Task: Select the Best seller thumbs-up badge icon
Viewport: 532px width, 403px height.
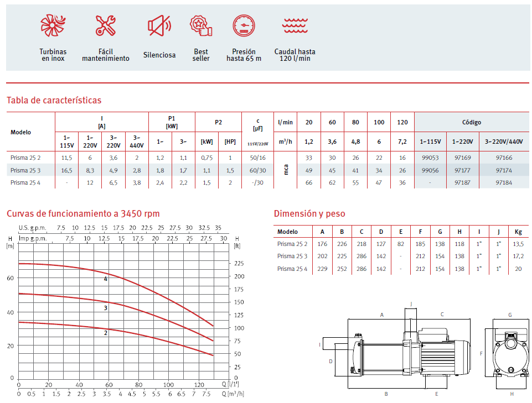Action: (201, 25)
